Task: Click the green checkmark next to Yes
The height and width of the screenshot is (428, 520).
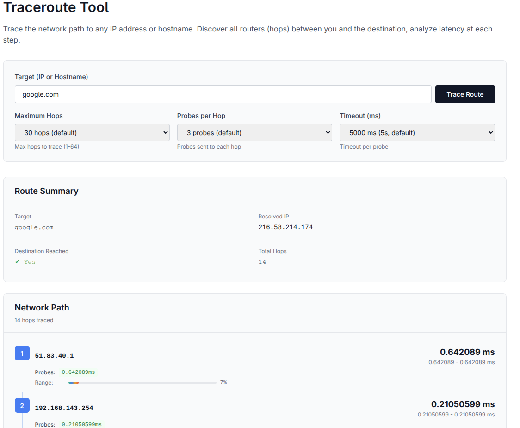Action: (18, 262)
